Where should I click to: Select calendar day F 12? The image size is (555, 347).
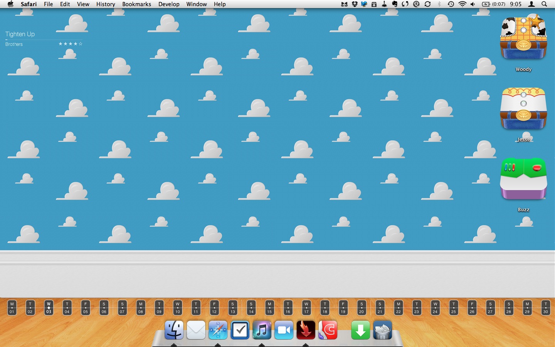(214, 308)
